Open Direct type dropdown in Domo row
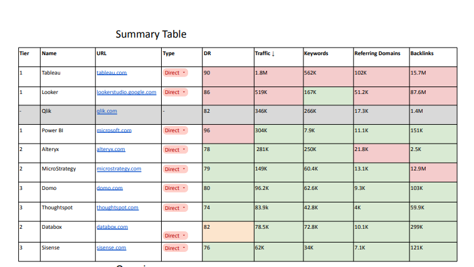The image size is (474, 267). [x=176, y=188]
